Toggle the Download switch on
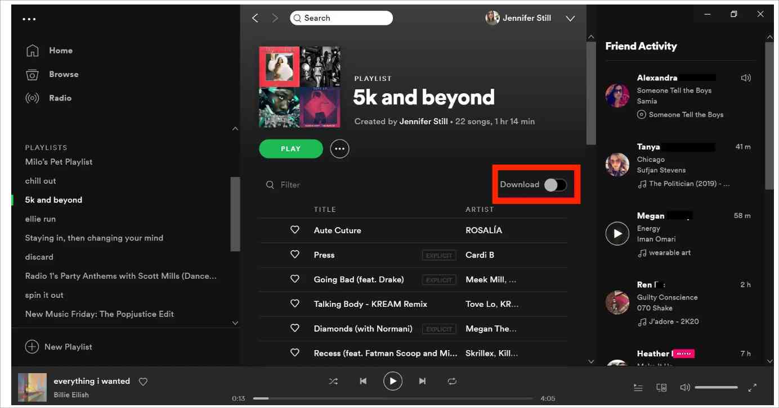 point(555,185)
